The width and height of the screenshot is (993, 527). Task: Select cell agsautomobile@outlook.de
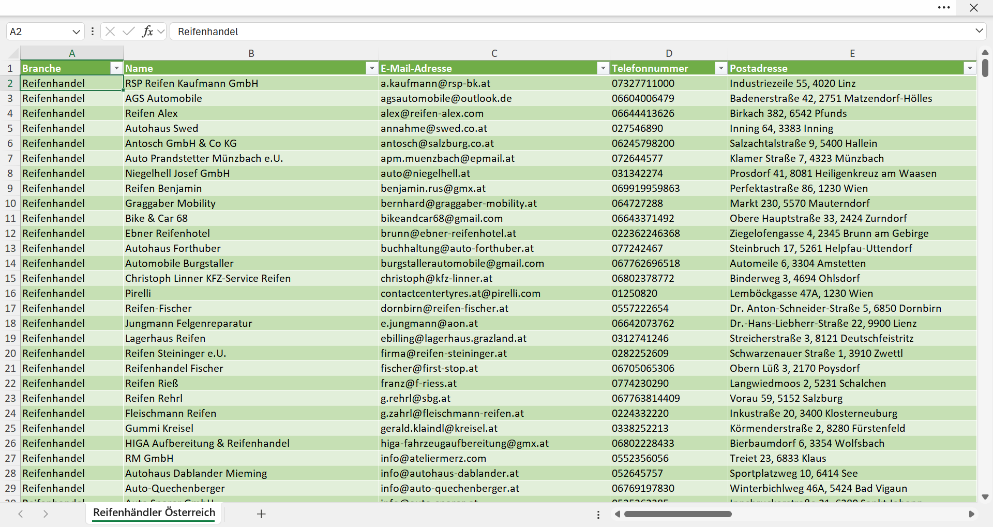coord(494,98)
